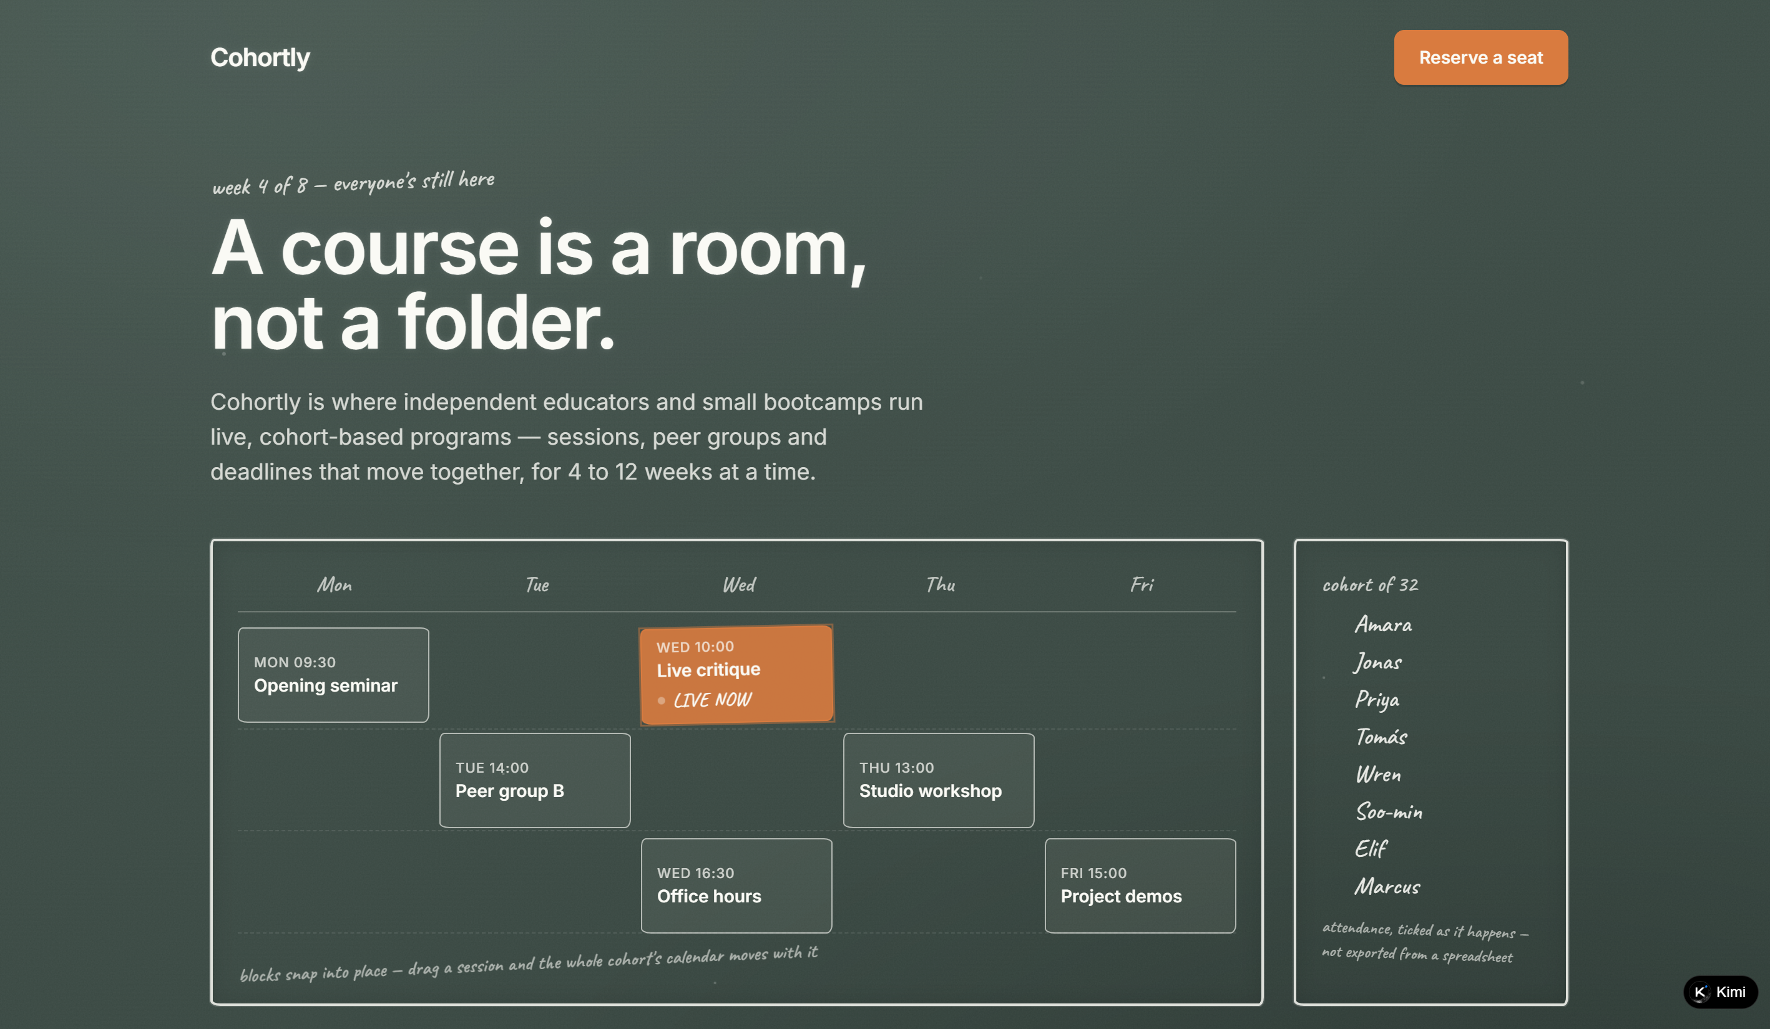Click the 'attendance, ticked as it happens' note

tap(1424, 942)
